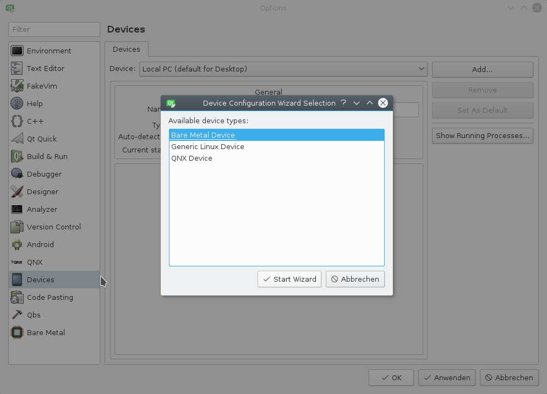The height and width of the screenshot is (394, 547).
Task: Select Bare Metal Device type
Action: 277,135
